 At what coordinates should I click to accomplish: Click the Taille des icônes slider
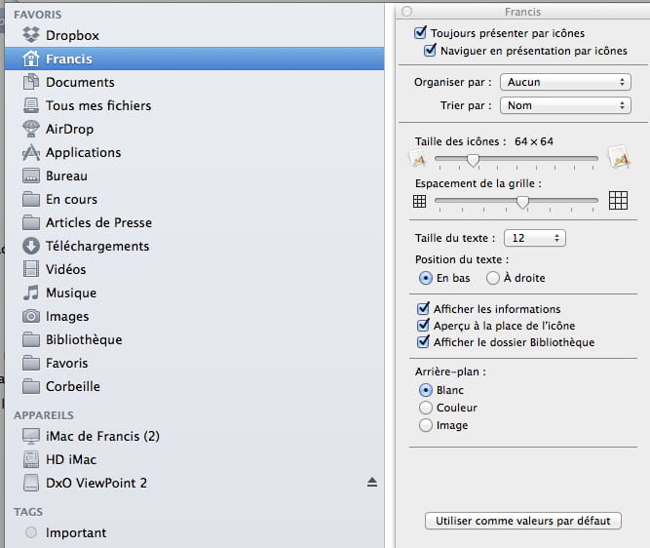point(516,159)
